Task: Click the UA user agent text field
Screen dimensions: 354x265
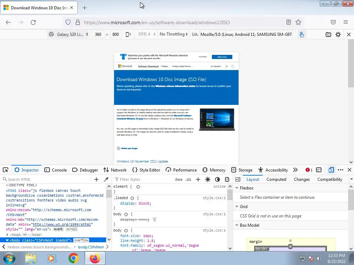Action: (246, 35)
